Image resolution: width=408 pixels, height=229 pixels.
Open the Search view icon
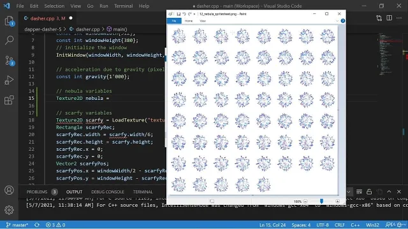[9, 40]
